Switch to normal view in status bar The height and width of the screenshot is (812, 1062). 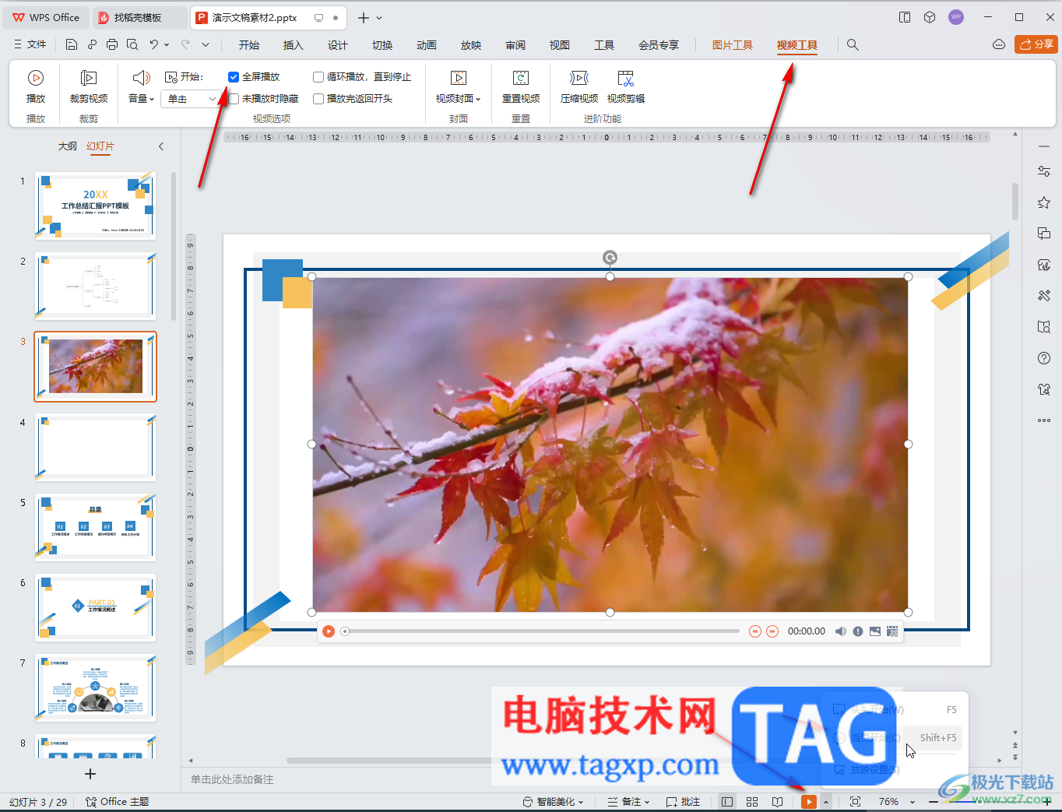click(727, 802)
